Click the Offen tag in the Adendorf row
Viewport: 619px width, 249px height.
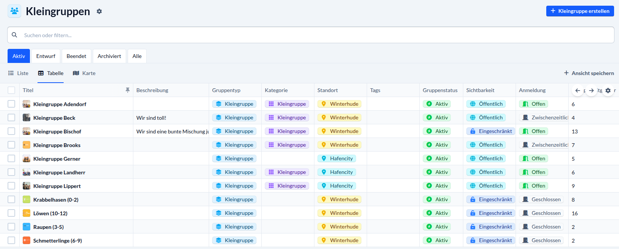(x=533, y=104)
